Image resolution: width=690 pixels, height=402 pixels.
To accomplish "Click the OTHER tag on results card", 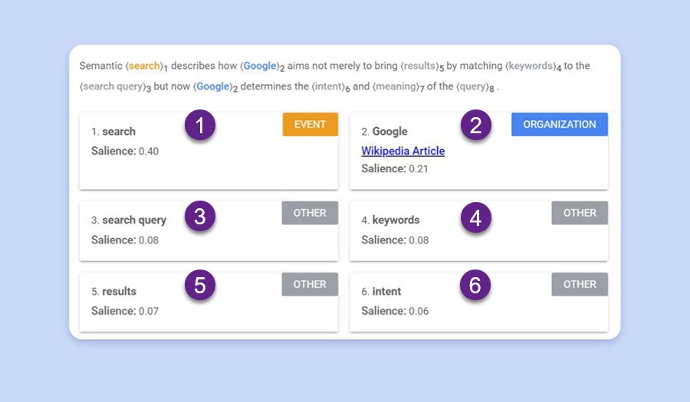I will (x=310, y=284).
